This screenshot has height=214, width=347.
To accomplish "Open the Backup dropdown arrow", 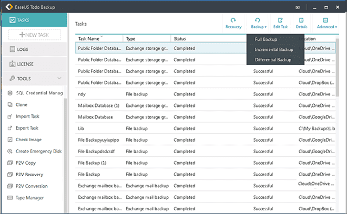I will [266, 27].
